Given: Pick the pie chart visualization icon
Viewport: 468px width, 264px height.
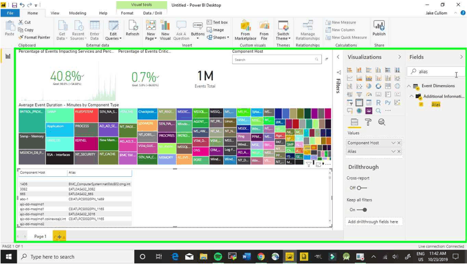Looking at the screenshot, I should click(x=369, y=86).
